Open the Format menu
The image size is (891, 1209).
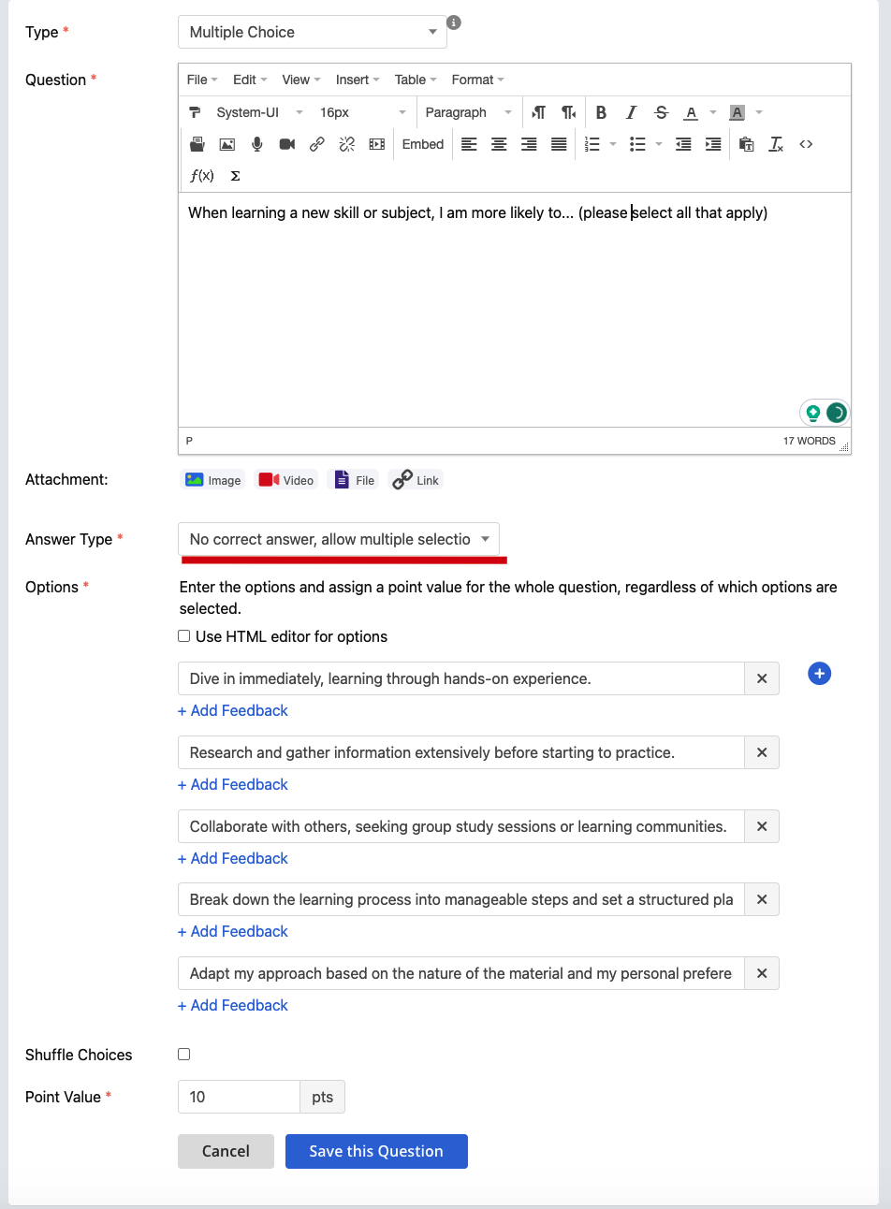[477, 80]
